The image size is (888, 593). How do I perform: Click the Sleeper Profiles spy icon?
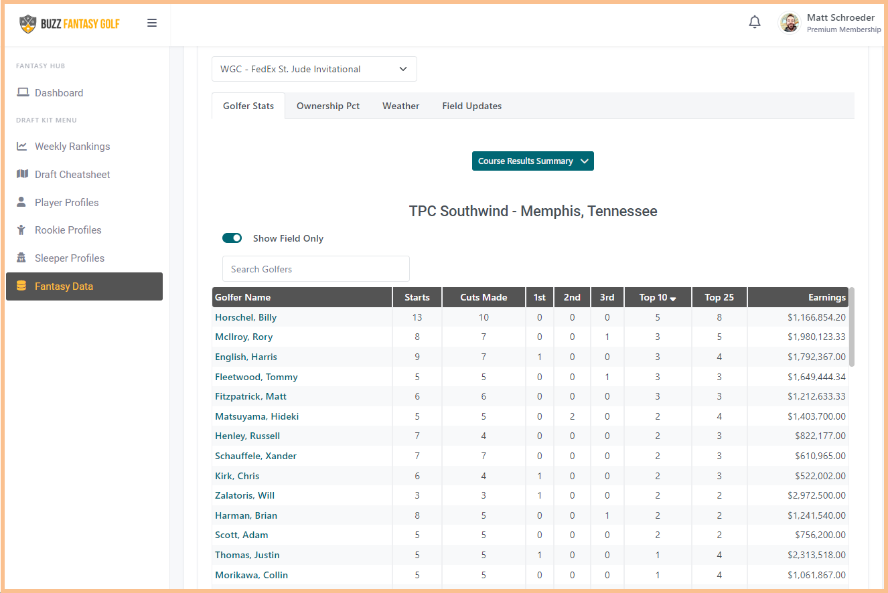pyautogui.click(x=21, y=258)
